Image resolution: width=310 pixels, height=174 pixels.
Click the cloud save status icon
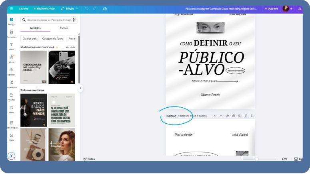point(105,8)
